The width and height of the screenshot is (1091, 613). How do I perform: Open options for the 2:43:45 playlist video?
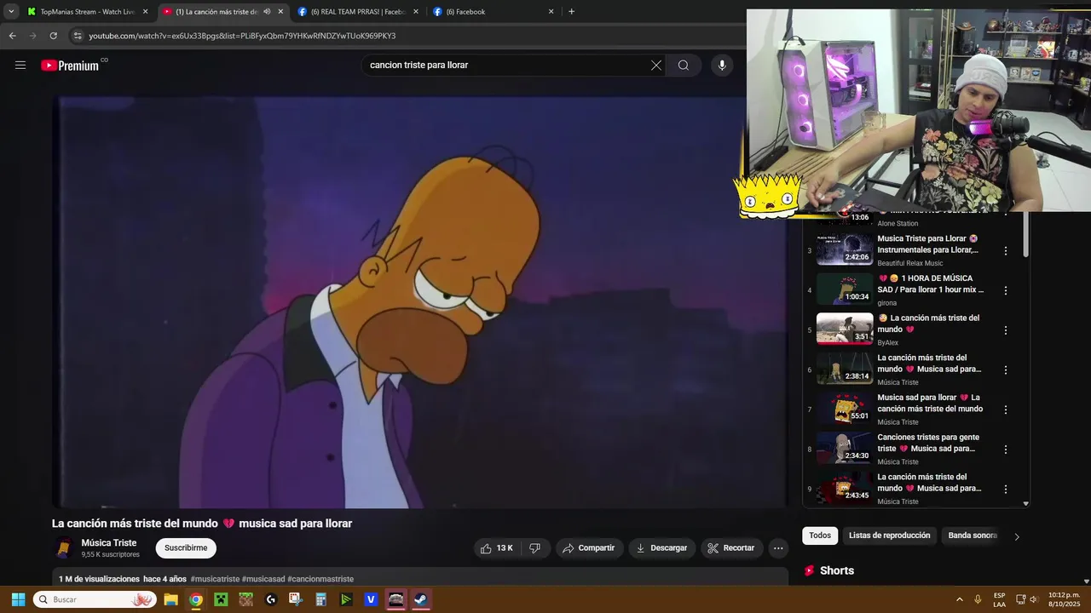coord(1006,490)
